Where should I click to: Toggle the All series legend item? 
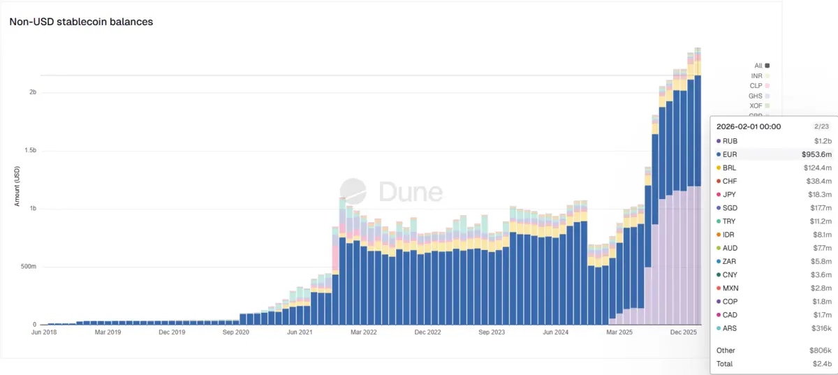[762, 66]
